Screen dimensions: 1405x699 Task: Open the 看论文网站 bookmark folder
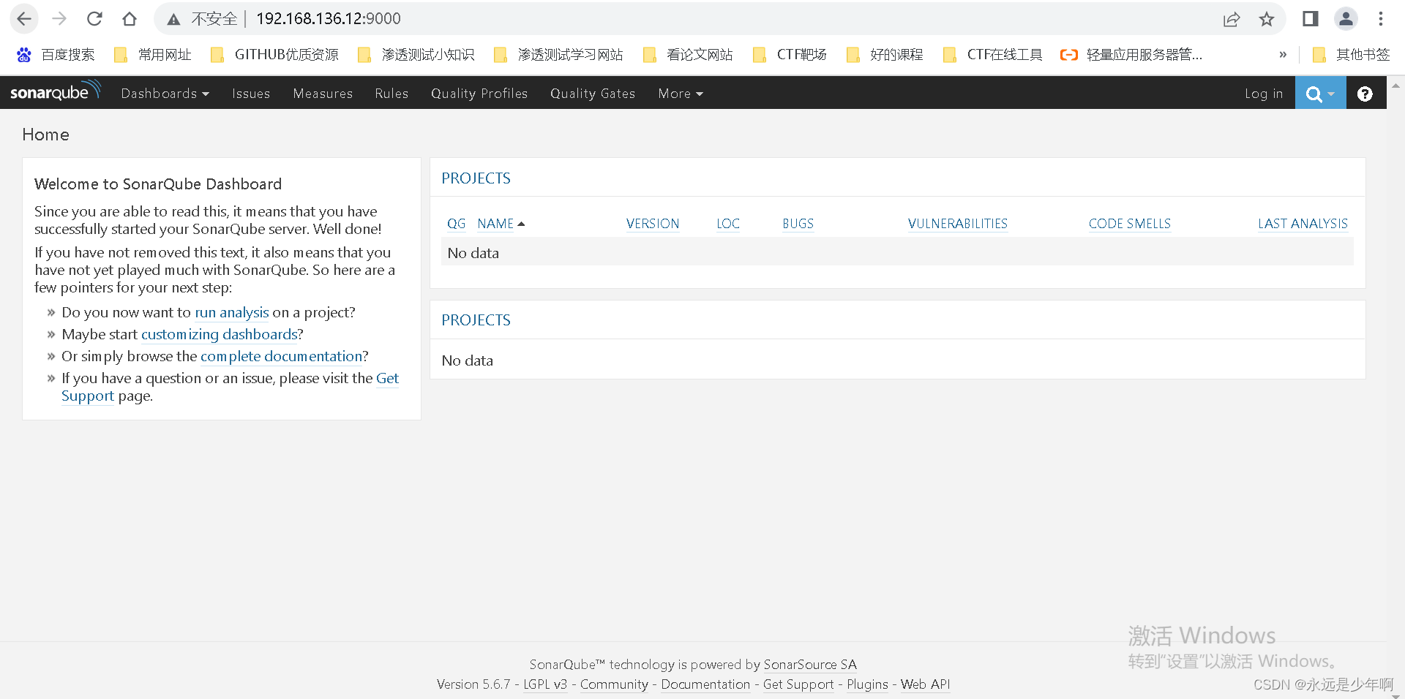tap(688, 55)
